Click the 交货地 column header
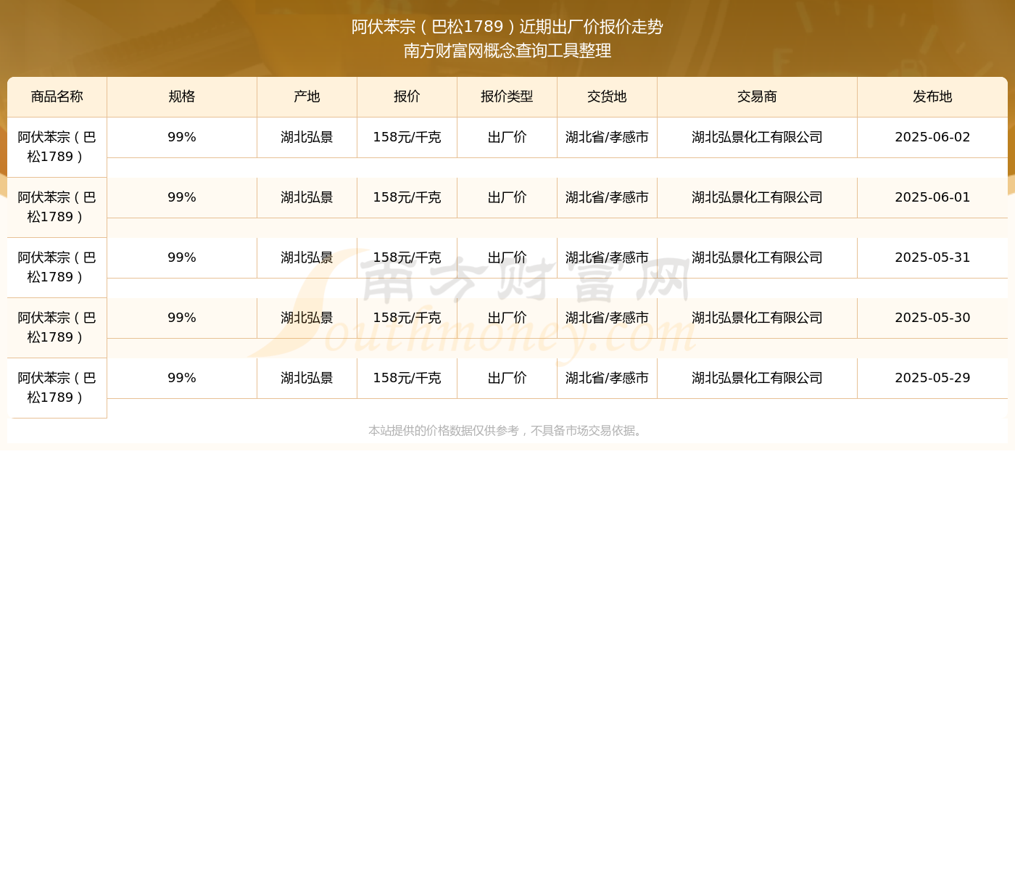Viewport: 1015px width, 874px height. pyautogui.click(x=607, y=96)
